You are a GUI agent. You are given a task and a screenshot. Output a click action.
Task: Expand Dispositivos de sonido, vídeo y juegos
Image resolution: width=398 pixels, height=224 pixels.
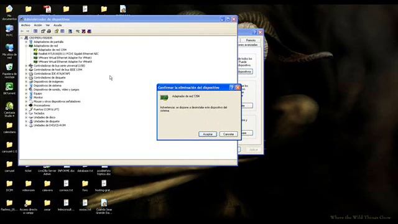pyautogui.click(x=26, y=90)
